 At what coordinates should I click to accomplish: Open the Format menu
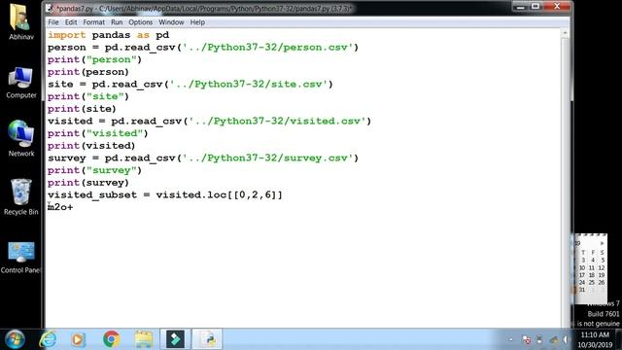click(x=94, y=22)
